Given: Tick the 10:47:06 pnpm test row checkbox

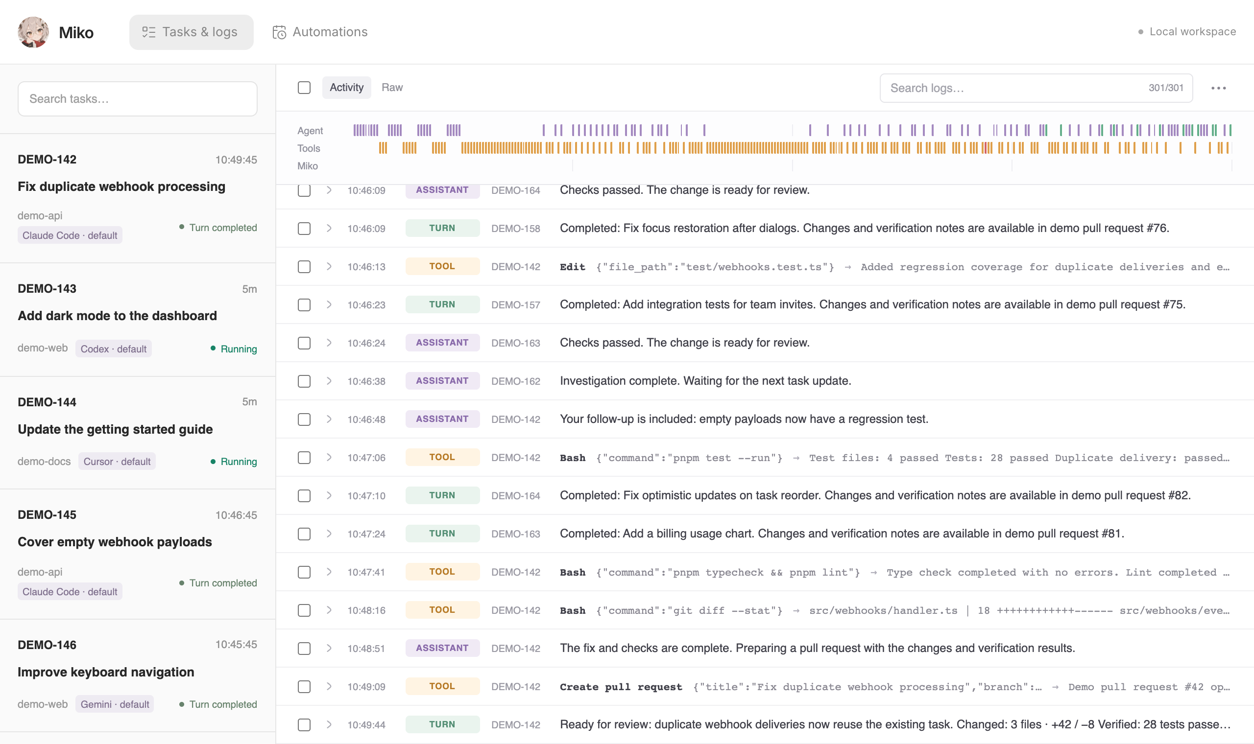Looking at the screenshot, I should click(304, 458).
